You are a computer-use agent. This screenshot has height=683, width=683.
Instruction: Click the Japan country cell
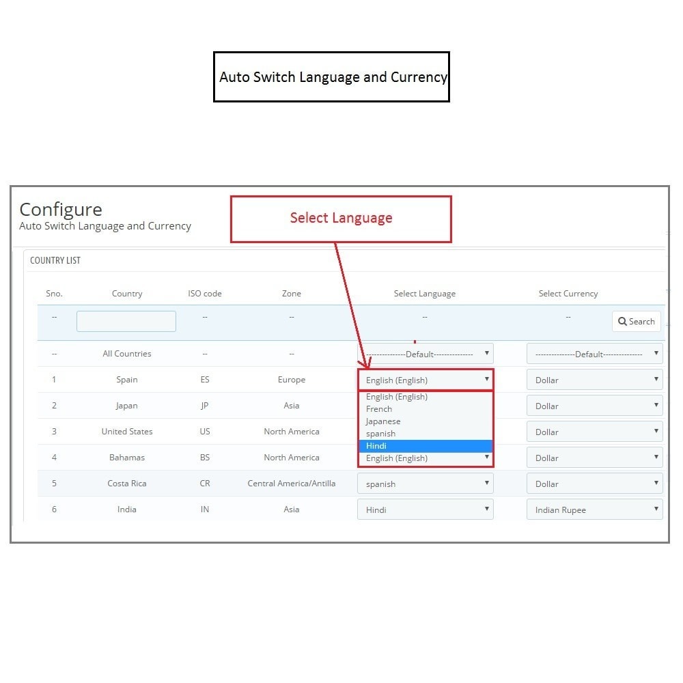coord(127,406)
